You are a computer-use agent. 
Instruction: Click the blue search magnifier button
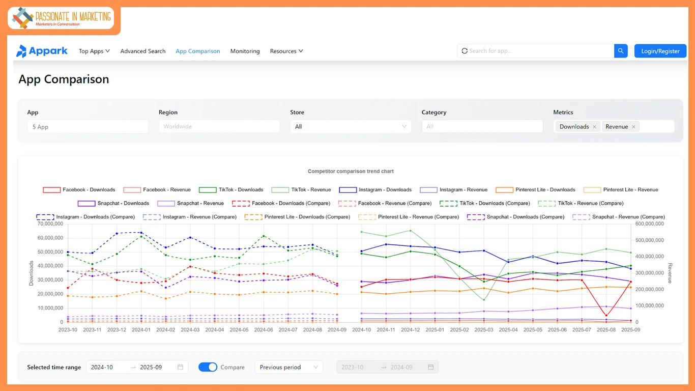(621, 51)
